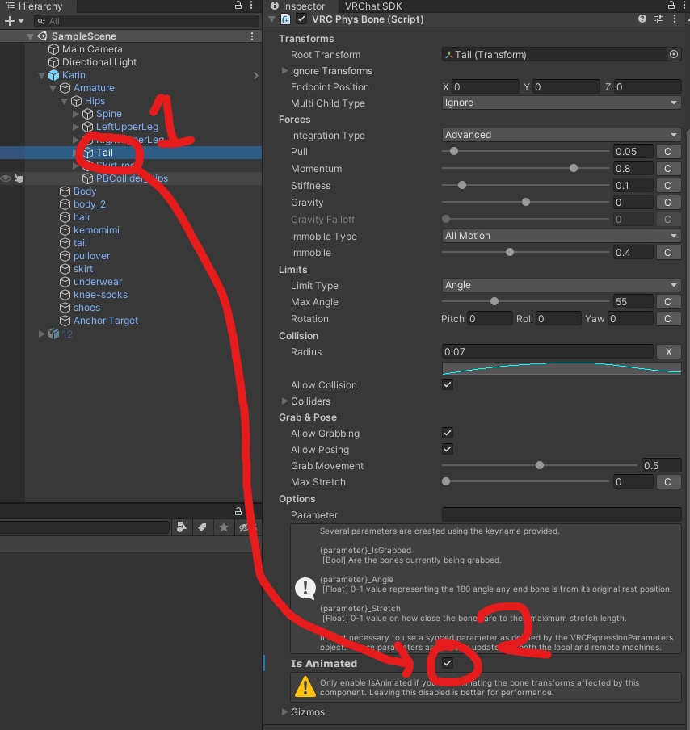Click the C curve button for Momentum
This screenshot has width=690, height=730.
click(x=667, y=169)
